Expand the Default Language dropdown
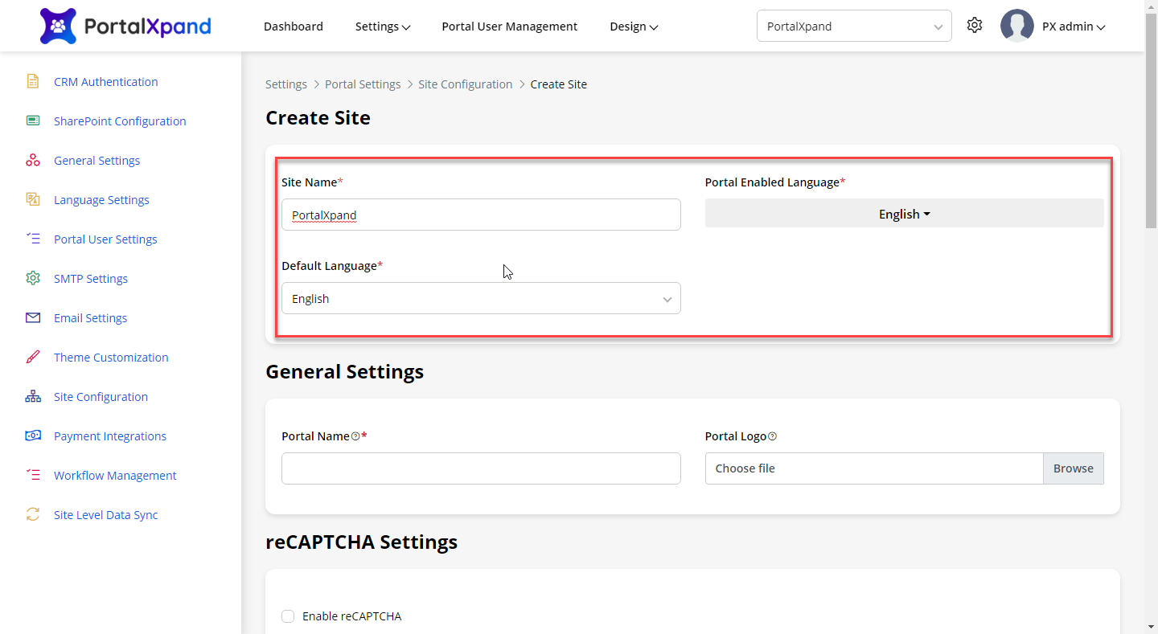 (x=481, y=298)
